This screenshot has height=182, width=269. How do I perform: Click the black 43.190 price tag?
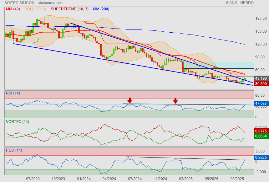[x=261, y=78]
